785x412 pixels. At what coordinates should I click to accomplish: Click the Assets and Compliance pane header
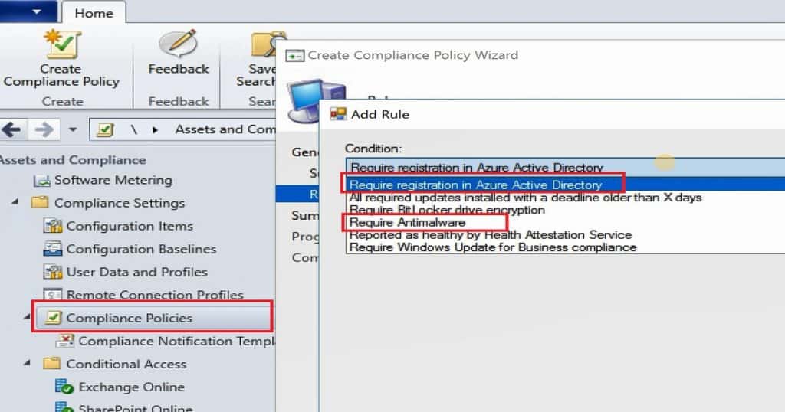coord(73,160)
